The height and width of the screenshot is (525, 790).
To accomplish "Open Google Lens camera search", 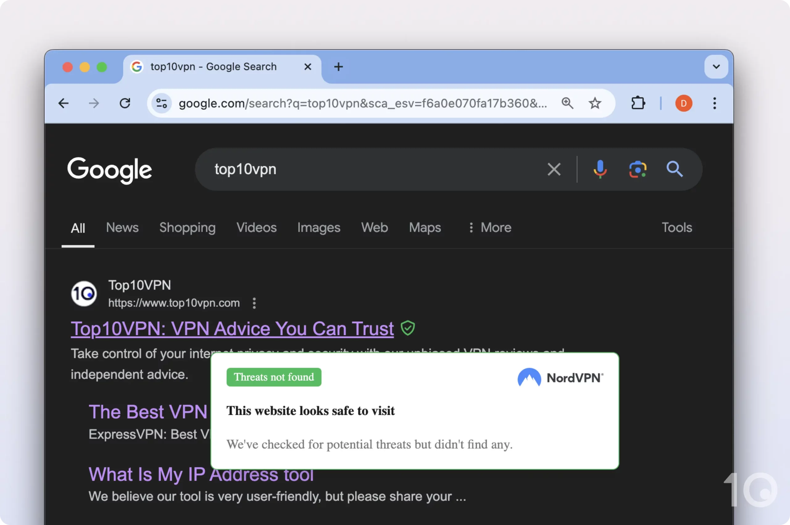I will [x=637, y=169].
